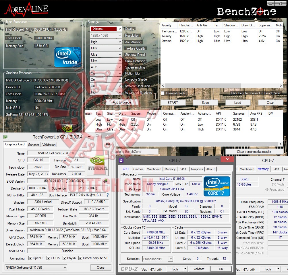The width and height of the screenshot is (288, 275).
Task: Minimize the GPU-Z window
Action: pyautogui.click(x=89, y=136)
